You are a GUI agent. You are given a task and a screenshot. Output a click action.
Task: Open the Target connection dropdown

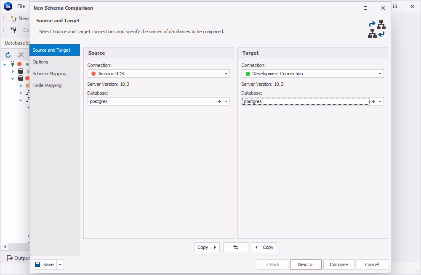[380, 74]
